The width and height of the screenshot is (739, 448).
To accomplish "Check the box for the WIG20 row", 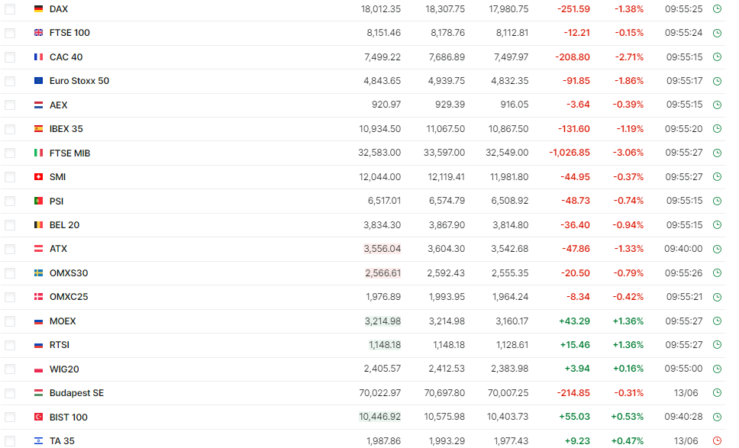I will (x=10, y=369).
